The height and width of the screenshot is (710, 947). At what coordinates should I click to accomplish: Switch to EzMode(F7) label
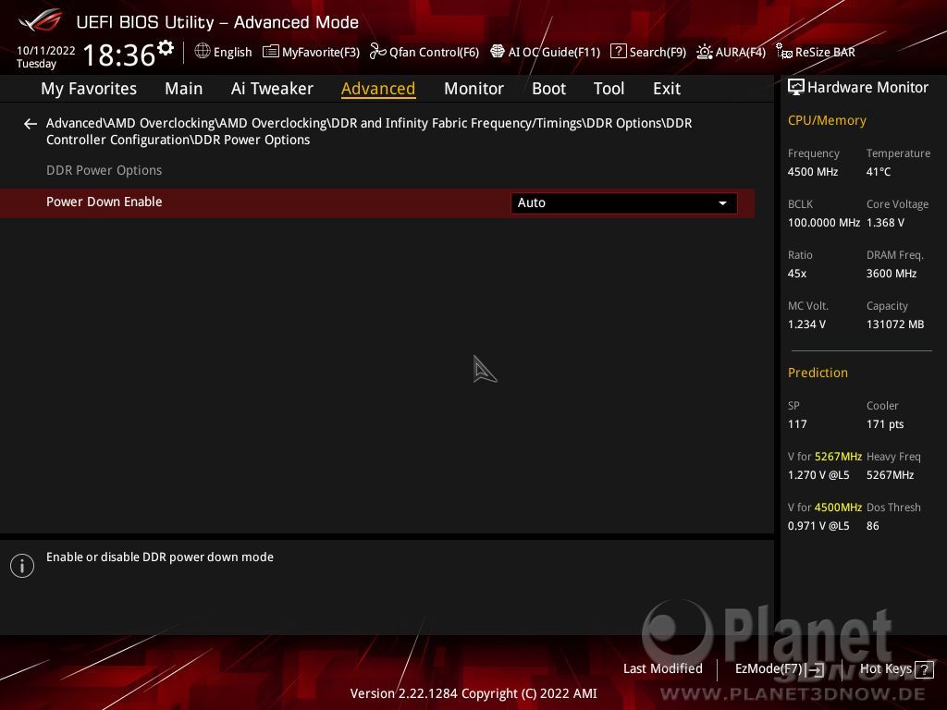[x=769, y=669]
